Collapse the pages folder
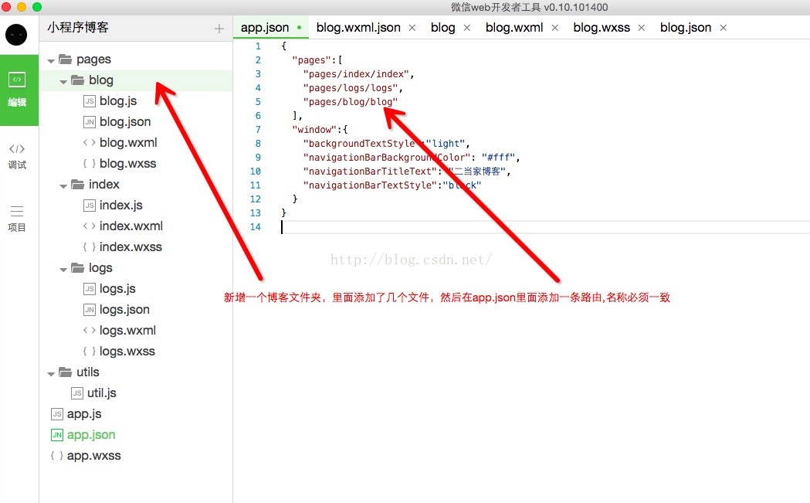Screen dimensions: 810x503 pyautogui.click(x=51, y=59)
